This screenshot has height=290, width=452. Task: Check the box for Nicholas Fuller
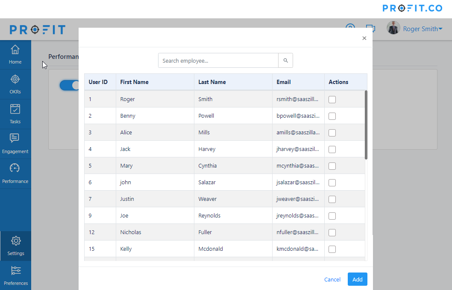point(332,233)
